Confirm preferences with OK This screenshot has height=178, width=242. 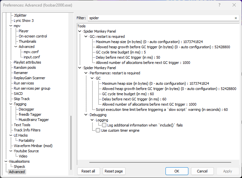click(177, 171)
